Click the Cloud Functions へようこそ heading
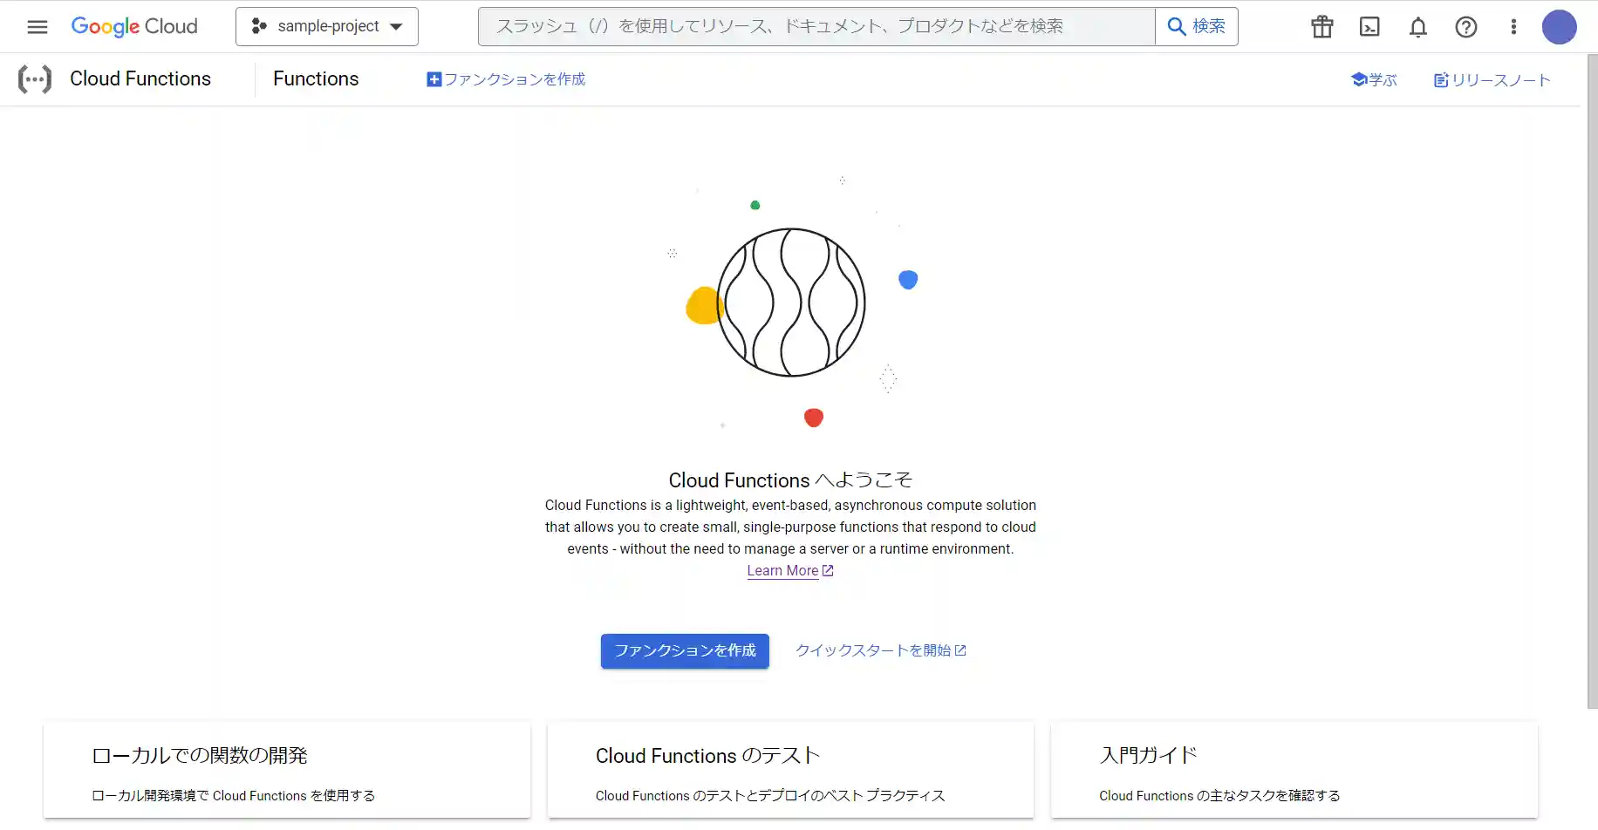The height and width of the screenshot is (830, 1598). [790, 480]
